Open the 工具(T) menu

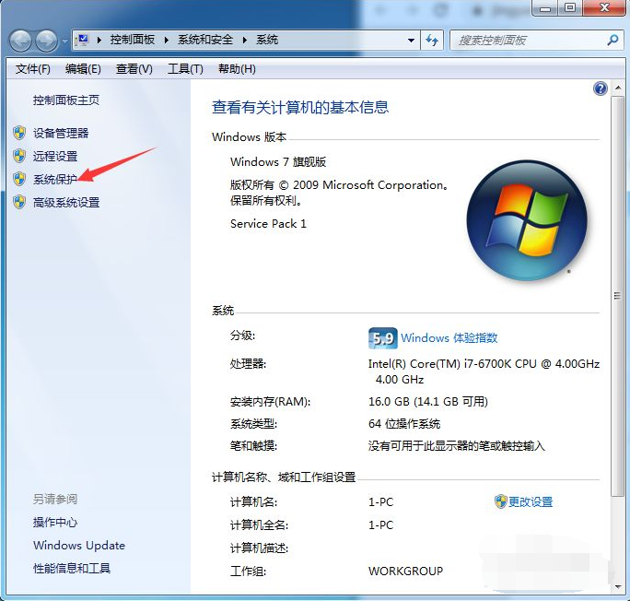(x=185, y=69)
